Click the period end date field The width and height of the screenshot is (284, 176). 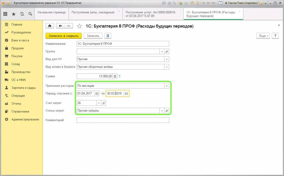pyautogui.click(x=115, y=94)
